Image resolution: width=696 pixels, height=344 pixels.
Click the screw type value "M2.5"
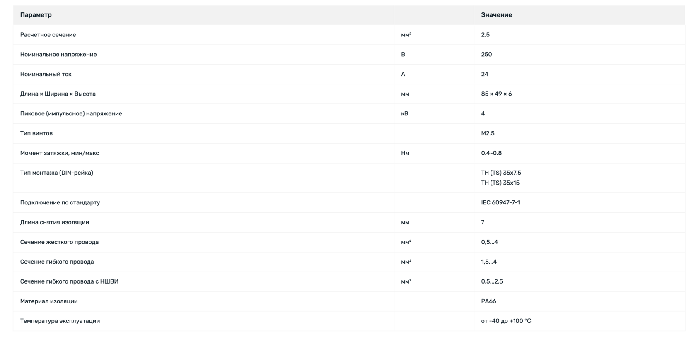(488, 133)
